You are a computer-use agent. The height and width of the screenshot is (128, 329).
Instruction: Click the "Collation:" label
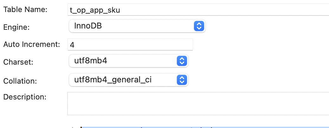coord(20,81)
